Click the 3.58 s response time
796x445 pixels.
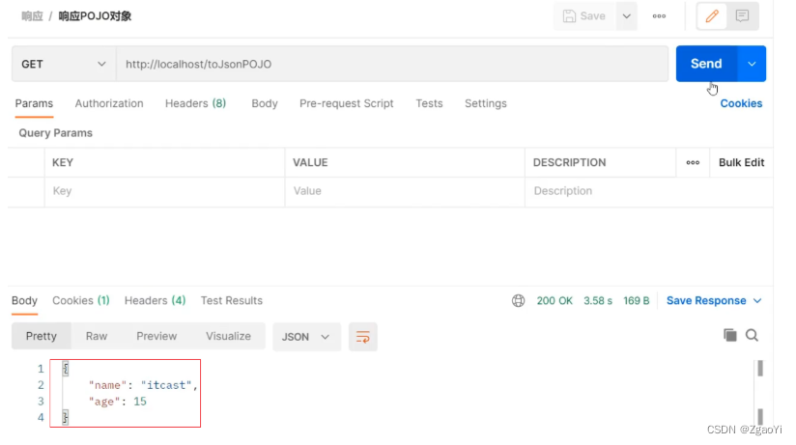tap(598, 301)
